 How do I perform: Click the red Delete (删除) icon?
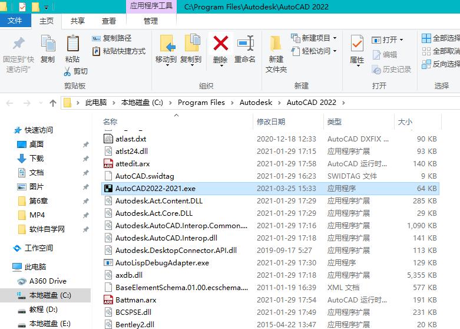pos(221,44)
